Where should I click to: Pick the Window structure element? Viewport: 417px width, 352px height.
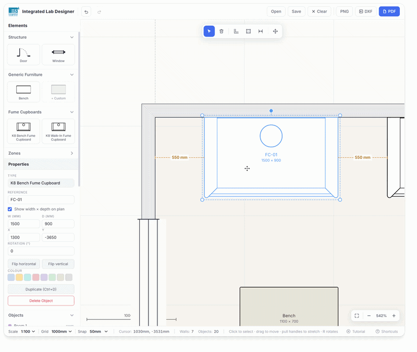pos(58,55)
